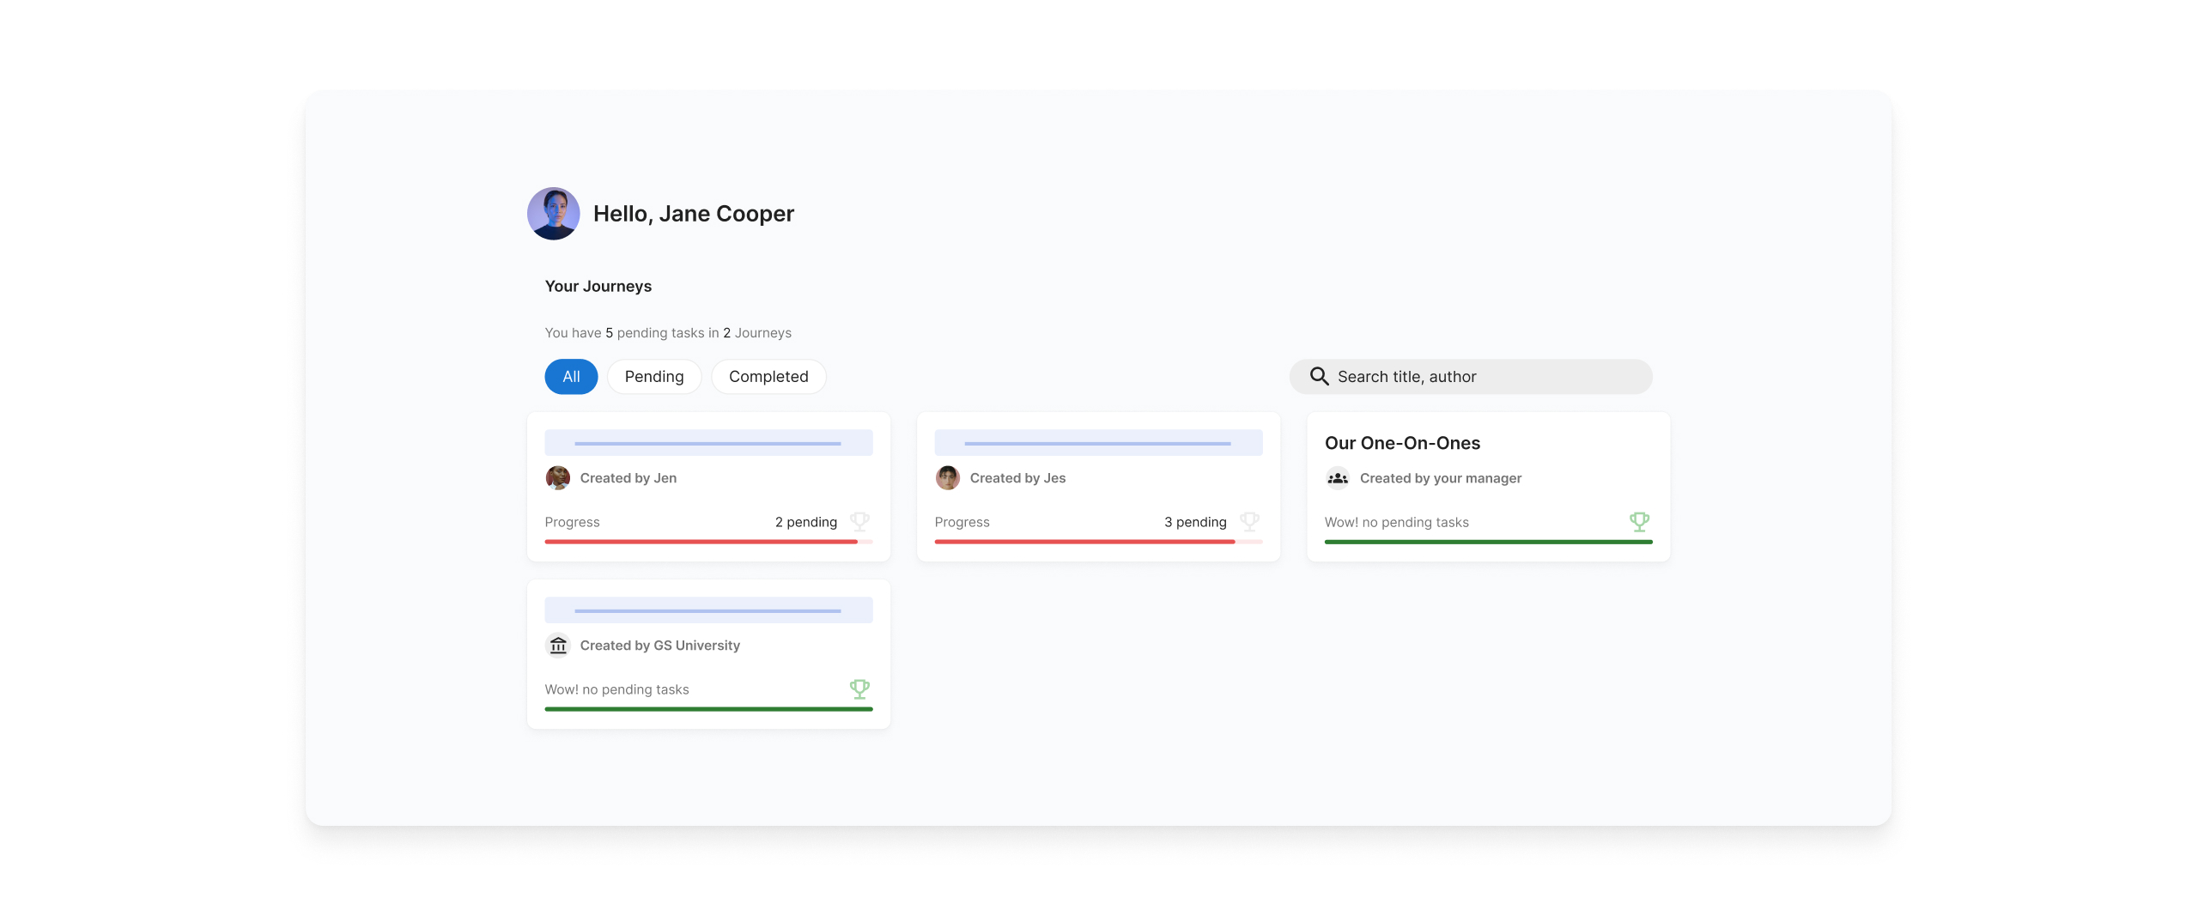Click the red progress bar on Jen's card
Image resolution: width=2198 pixels, height=916 pixels.
tap(701, 542)
